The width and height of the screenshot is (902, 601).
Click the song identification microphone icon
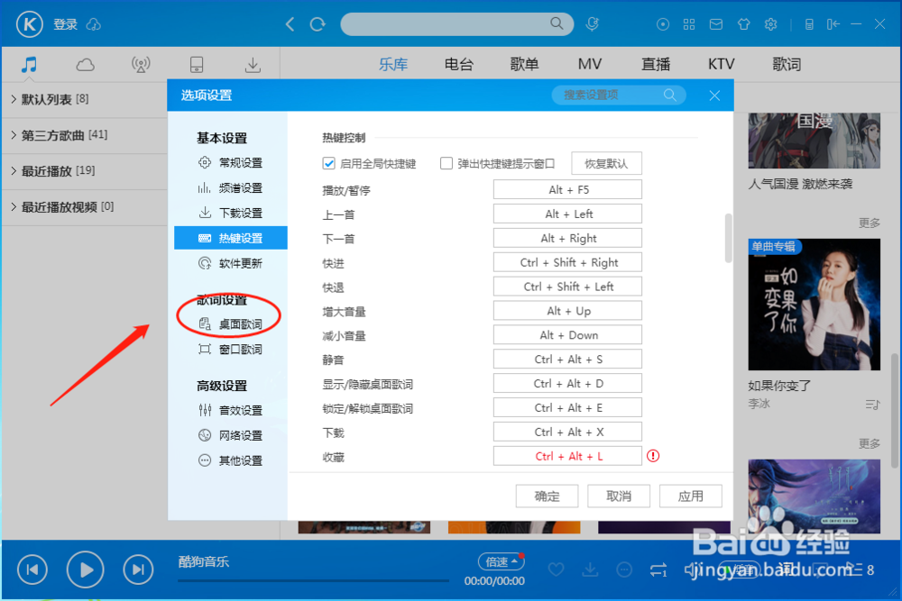(592, 24)
